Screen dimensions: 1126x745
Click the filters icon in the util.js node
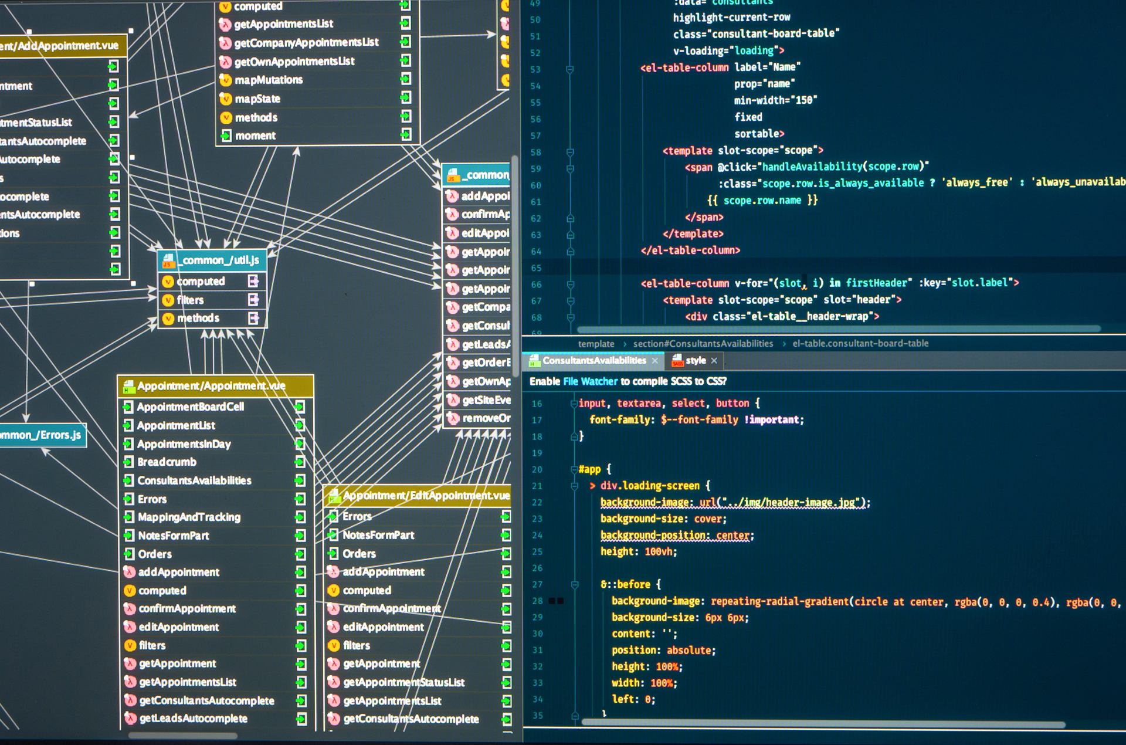[x=168, y=300]
